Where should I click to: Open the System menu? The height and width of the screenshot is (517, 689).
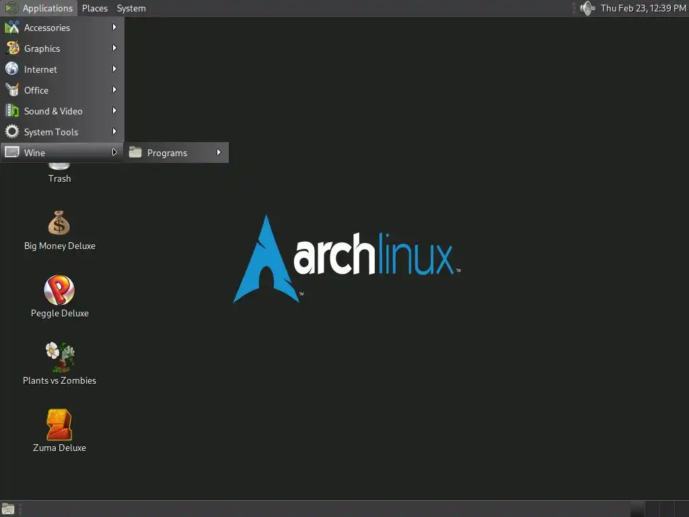[131, 8]
